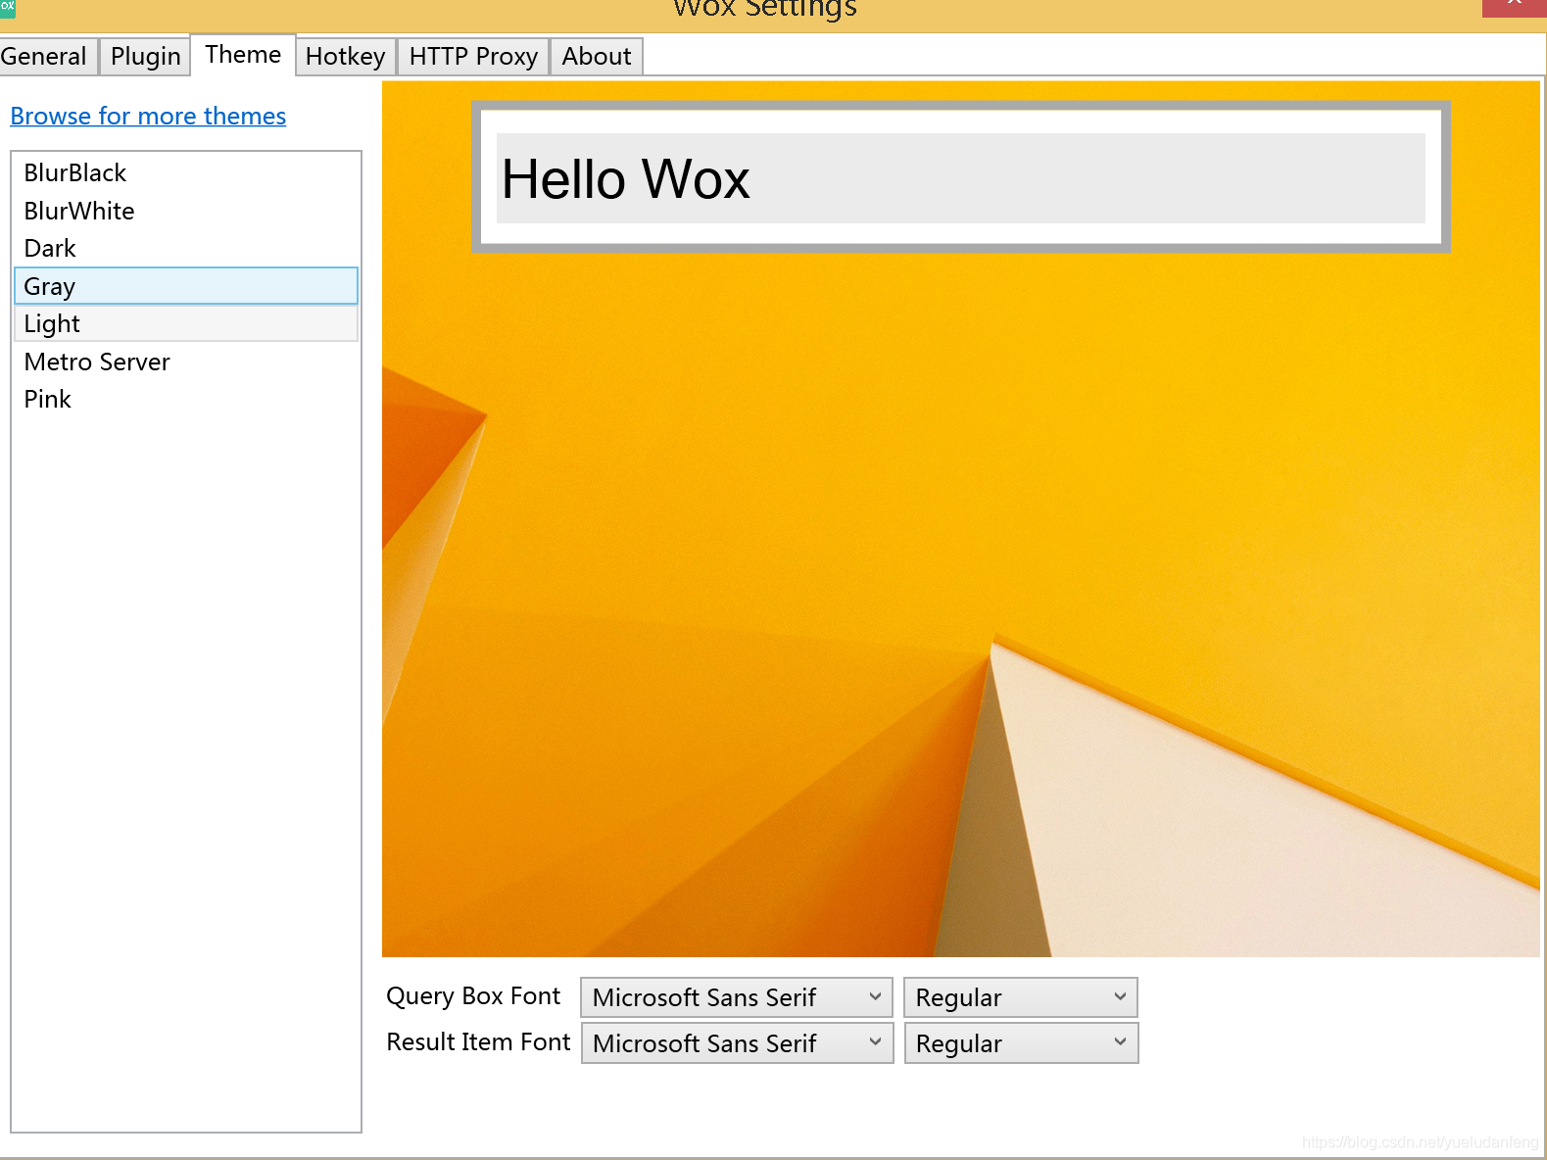The width and height of the screenshot is (1547, 1160).
Task: Apply the Light theme
Action: coord(186,323)
